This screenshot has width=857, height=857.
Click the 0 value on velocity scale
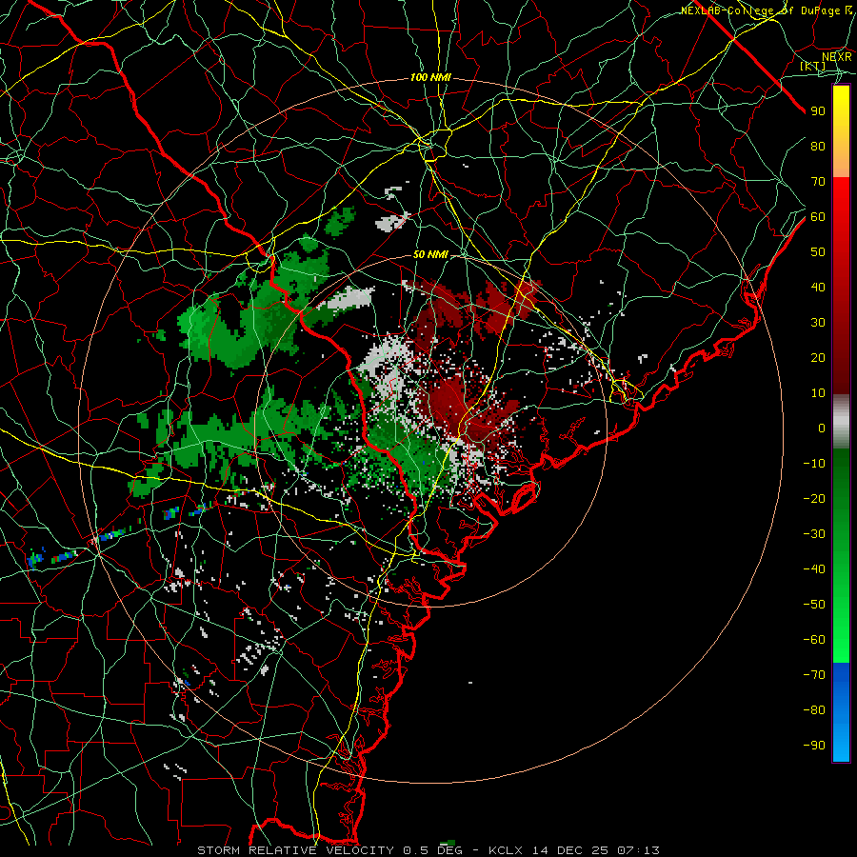822,428
